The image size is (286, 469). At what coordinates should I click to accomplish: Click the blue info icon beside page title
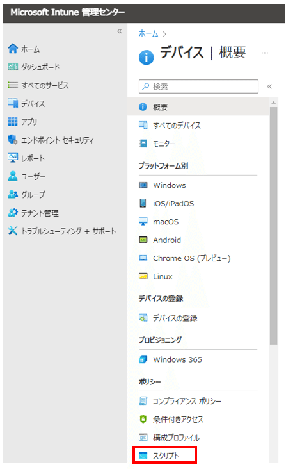click(147, 57)
